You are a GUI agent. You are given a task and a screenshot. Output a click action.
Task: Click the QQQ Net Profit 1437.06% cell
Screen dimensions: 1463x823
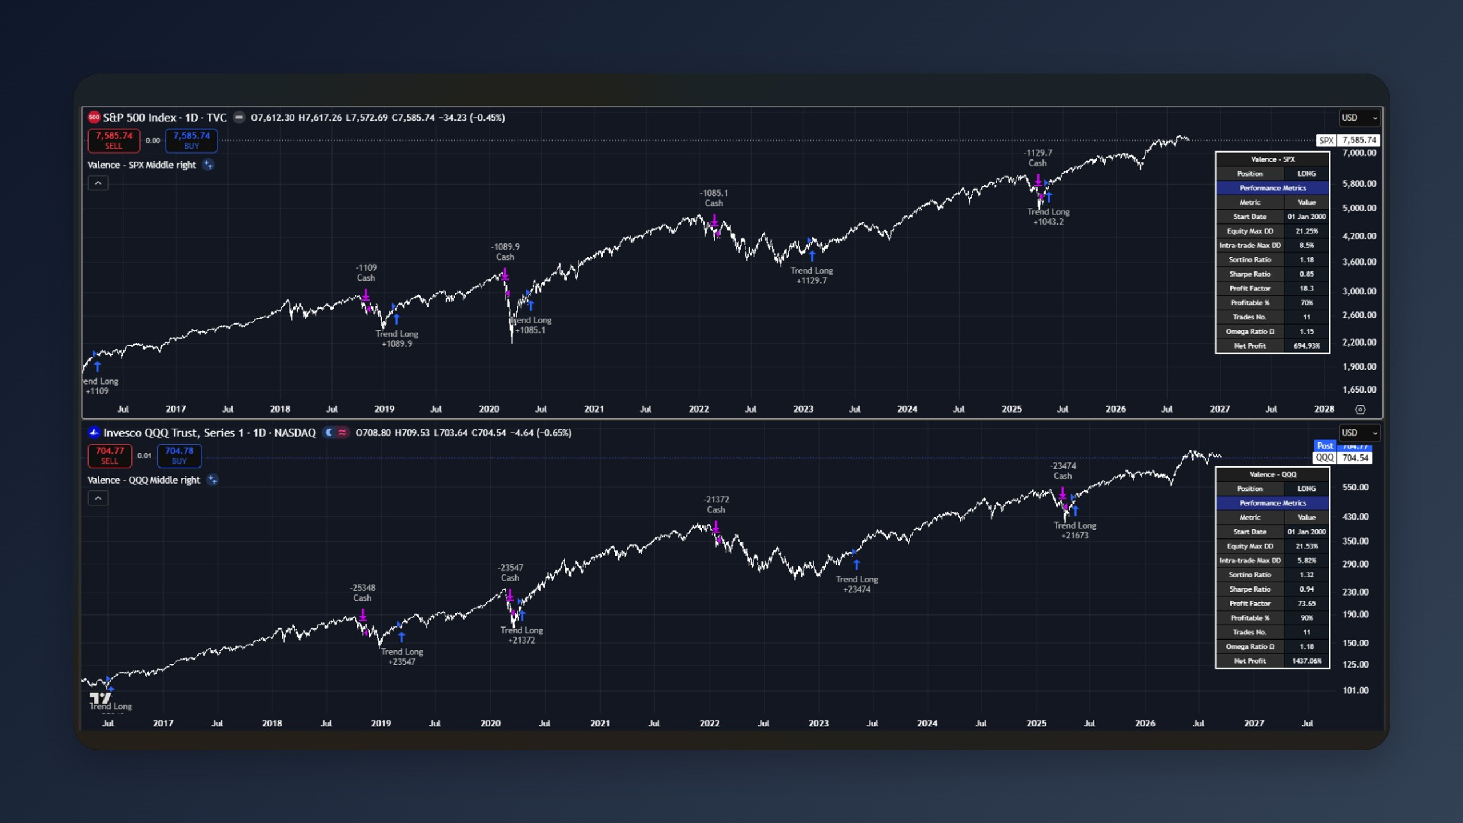(x=1306, y=661)
